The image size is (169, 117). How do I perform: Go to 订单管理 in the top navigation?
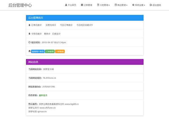click(86, 5)
